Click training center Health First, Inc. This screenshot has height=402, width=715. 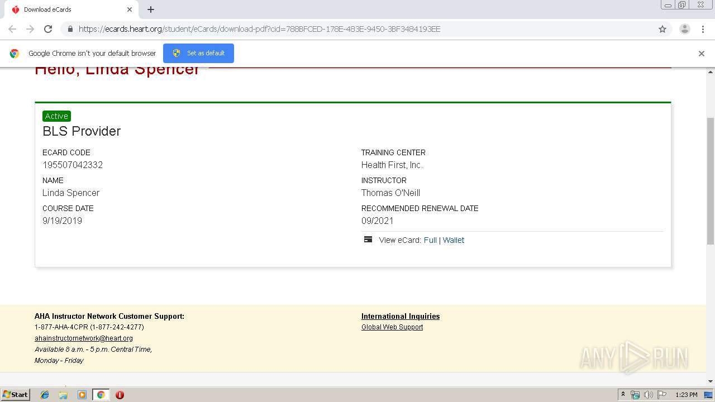392,165
